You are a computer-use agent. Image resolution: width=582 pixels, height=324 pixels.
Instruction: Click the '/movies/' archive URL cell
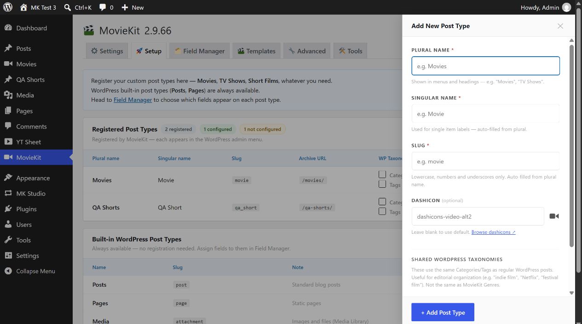[x=313, y=180]
